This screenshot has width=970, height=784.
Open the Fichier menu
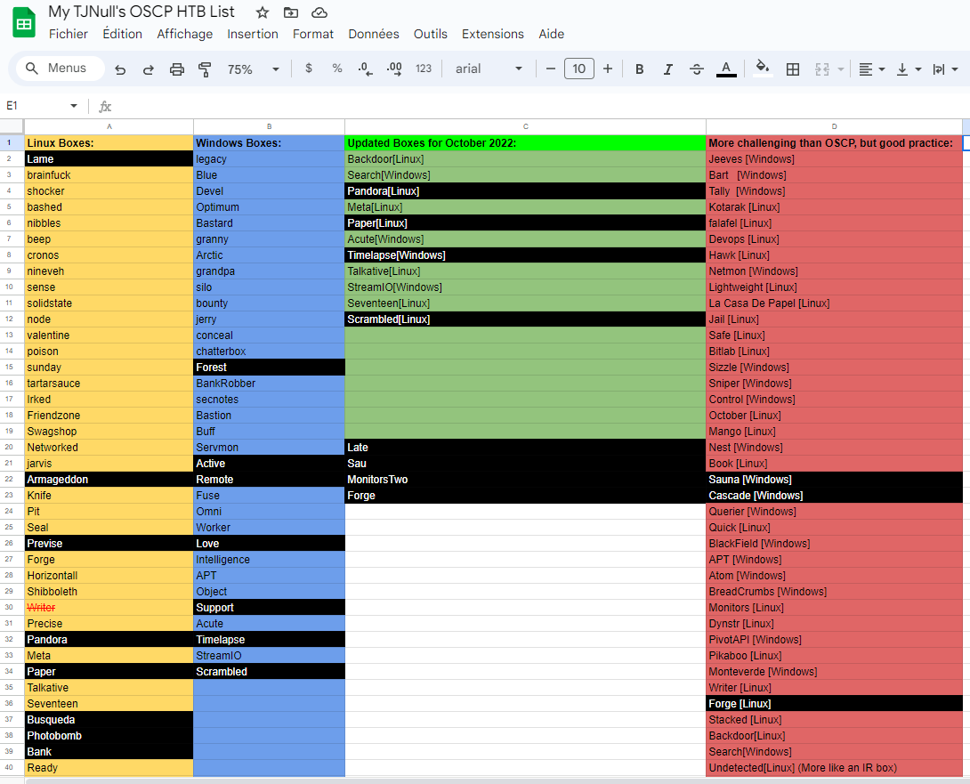click(x=68, y=34)
